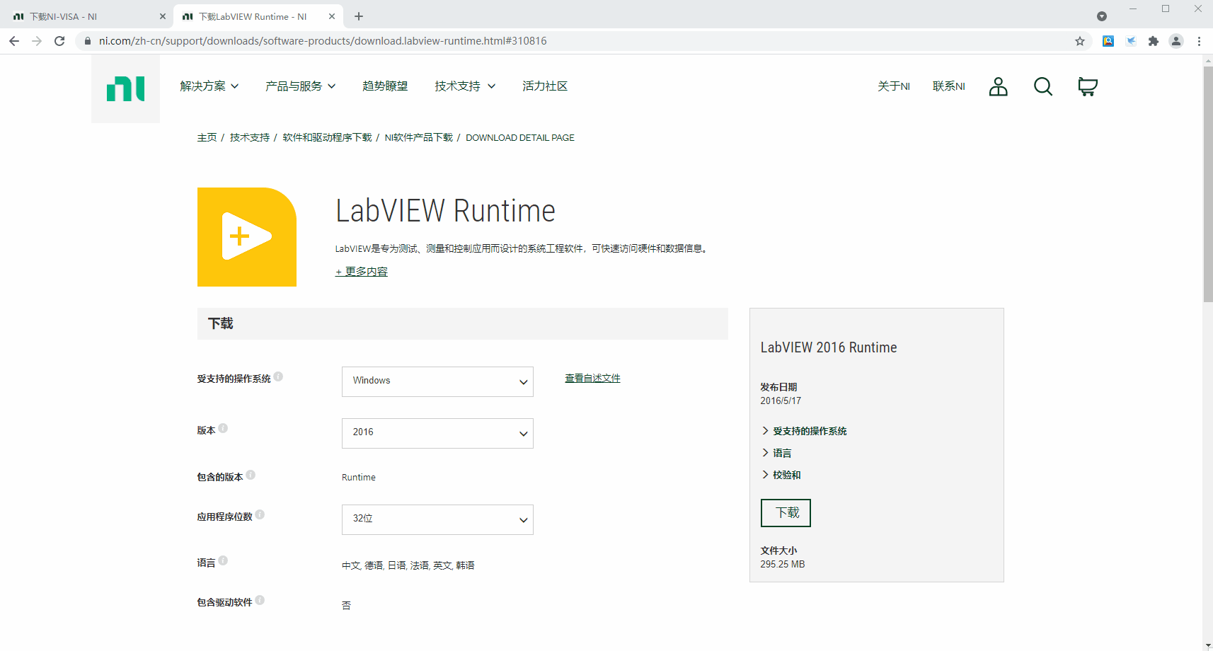Expand 受支持的操作系统 in side panel
Image resolution: width=1213 pixels, height=651 pixels.
(x=804, y=431)
